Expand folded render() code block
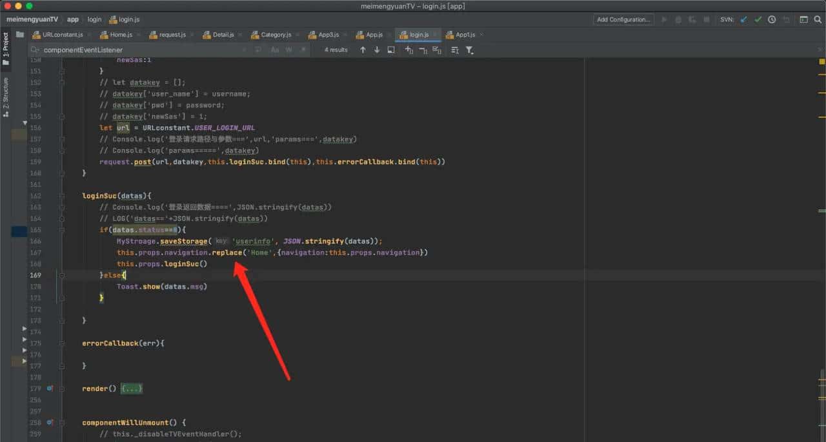This screenshot has width=826, height=442. [132, 389]
